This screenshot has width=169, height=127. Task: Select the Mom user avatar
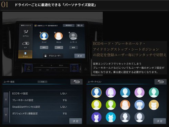click(x=59, y=36)
